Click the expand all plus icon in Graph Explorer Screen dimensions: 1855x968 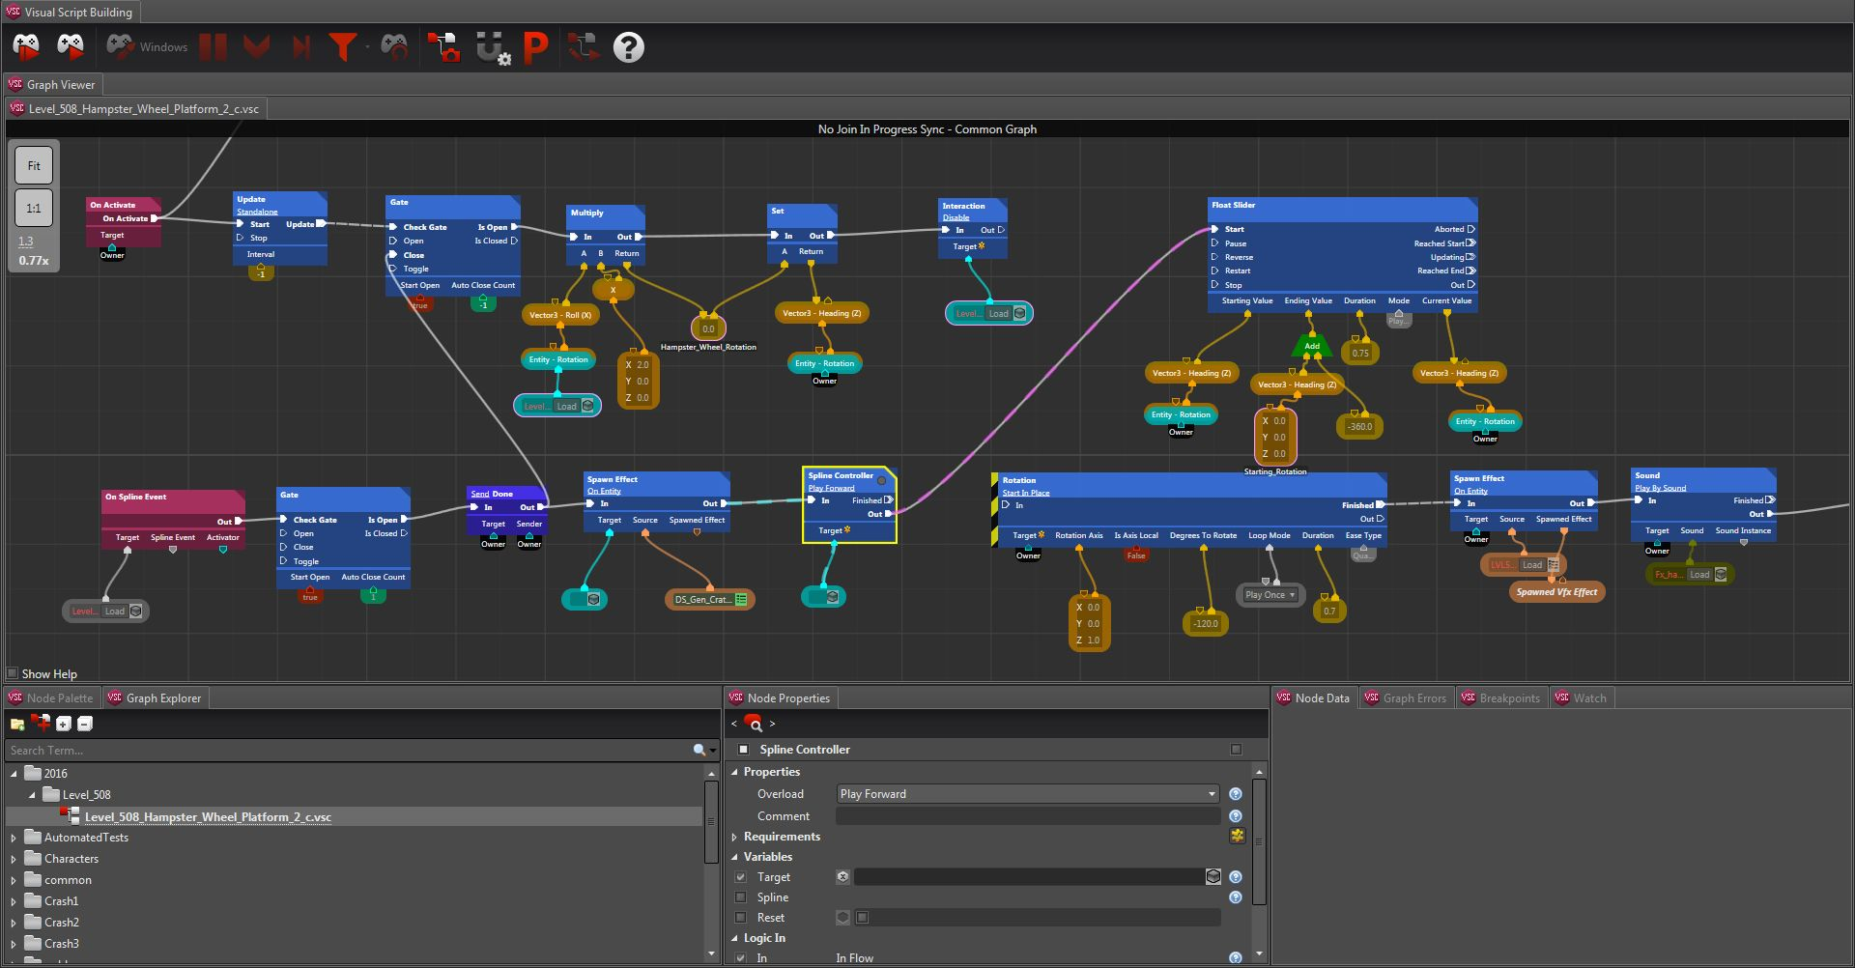pos(64,724)
